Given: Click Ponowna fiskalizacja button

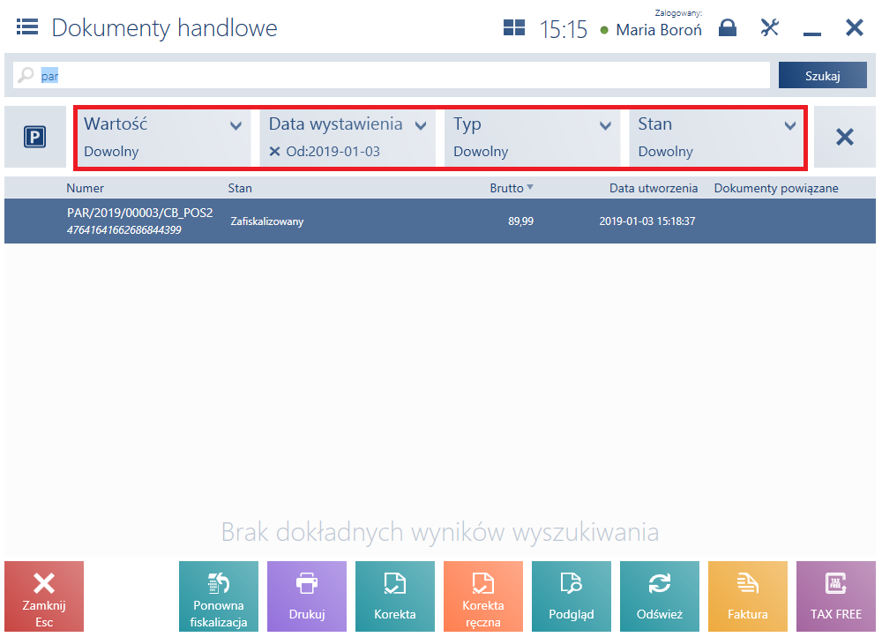Looking at the screenshot, I should coord(219,596).
